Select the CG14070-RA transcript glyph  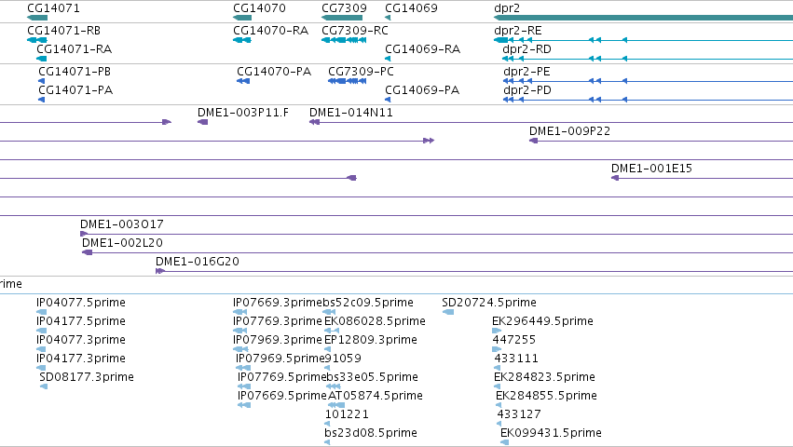point(242,40)
